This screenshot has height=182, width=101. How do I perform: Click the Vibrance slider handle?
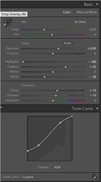click(56, 96)
